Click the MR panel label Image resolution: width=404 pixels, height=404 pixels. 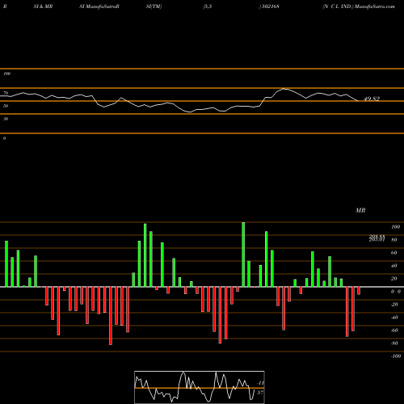360,210
